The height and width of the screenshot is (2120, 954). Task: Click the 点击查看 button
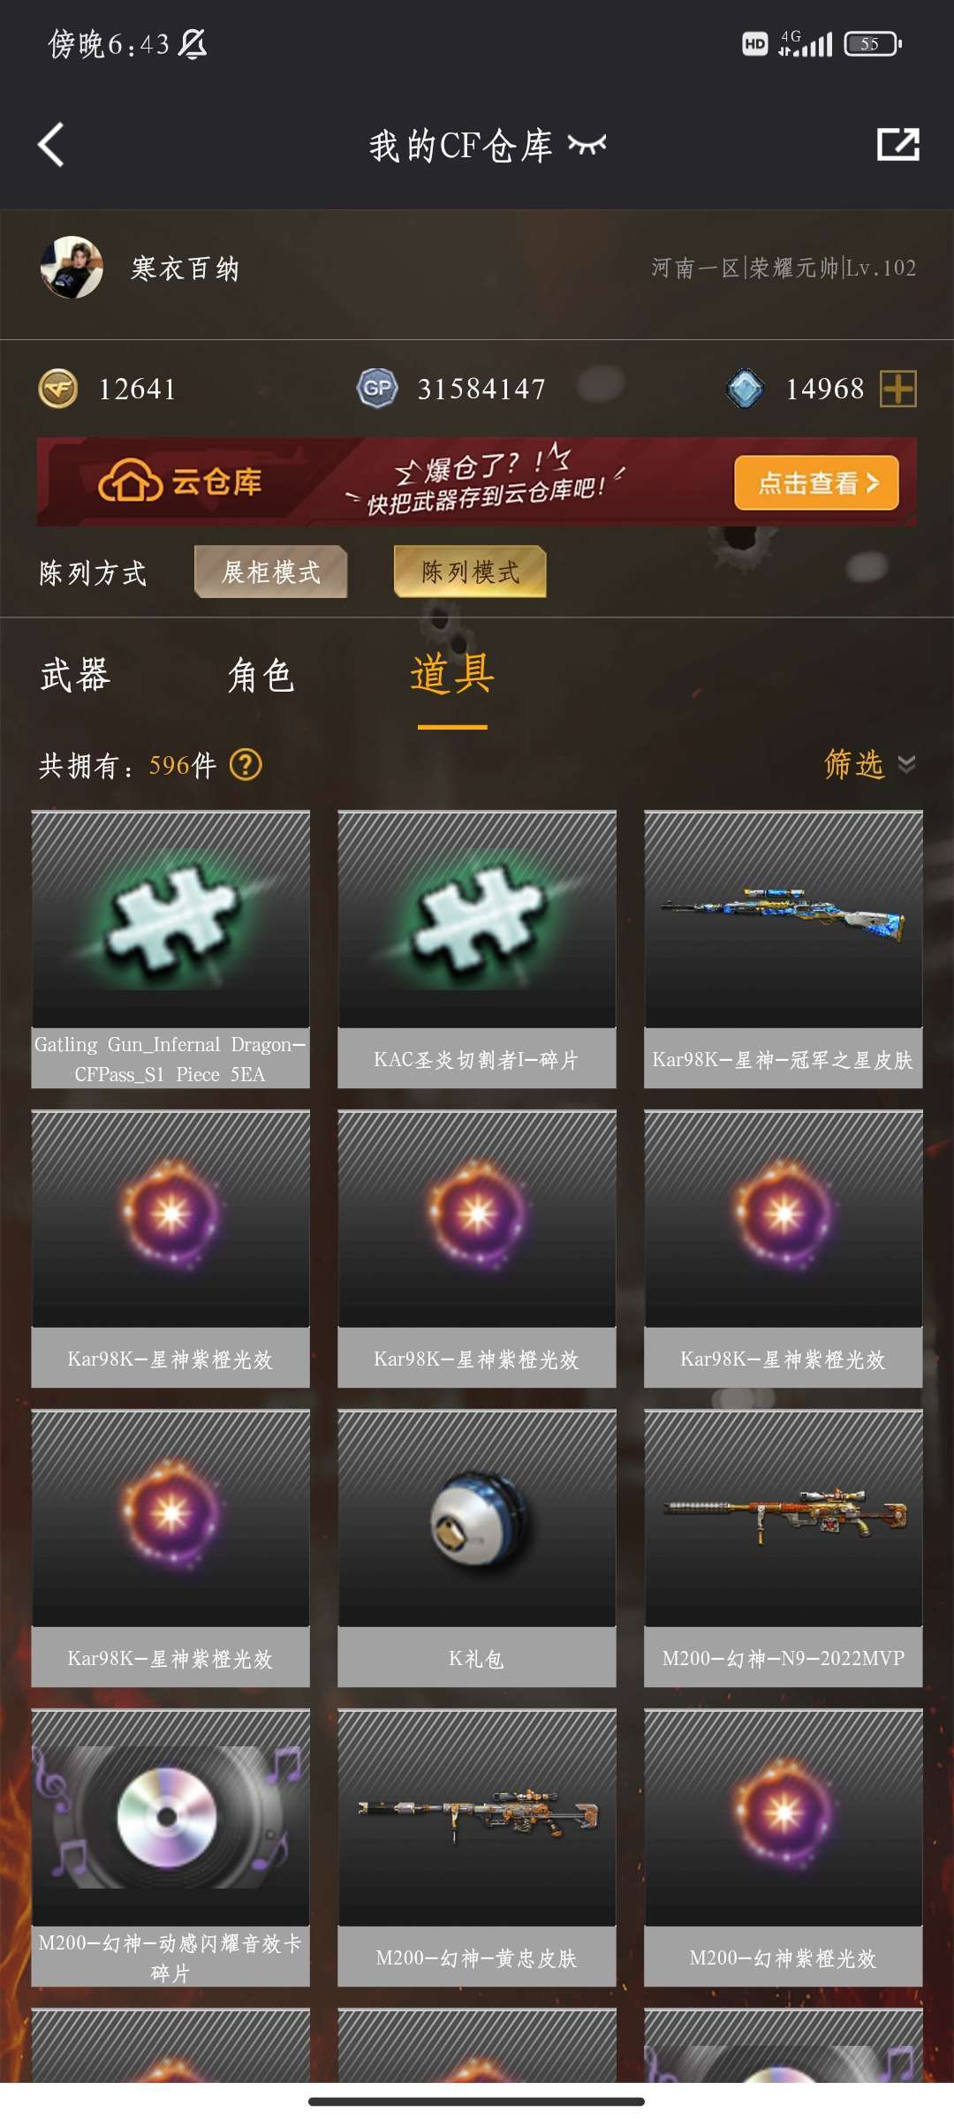(816, 483)
